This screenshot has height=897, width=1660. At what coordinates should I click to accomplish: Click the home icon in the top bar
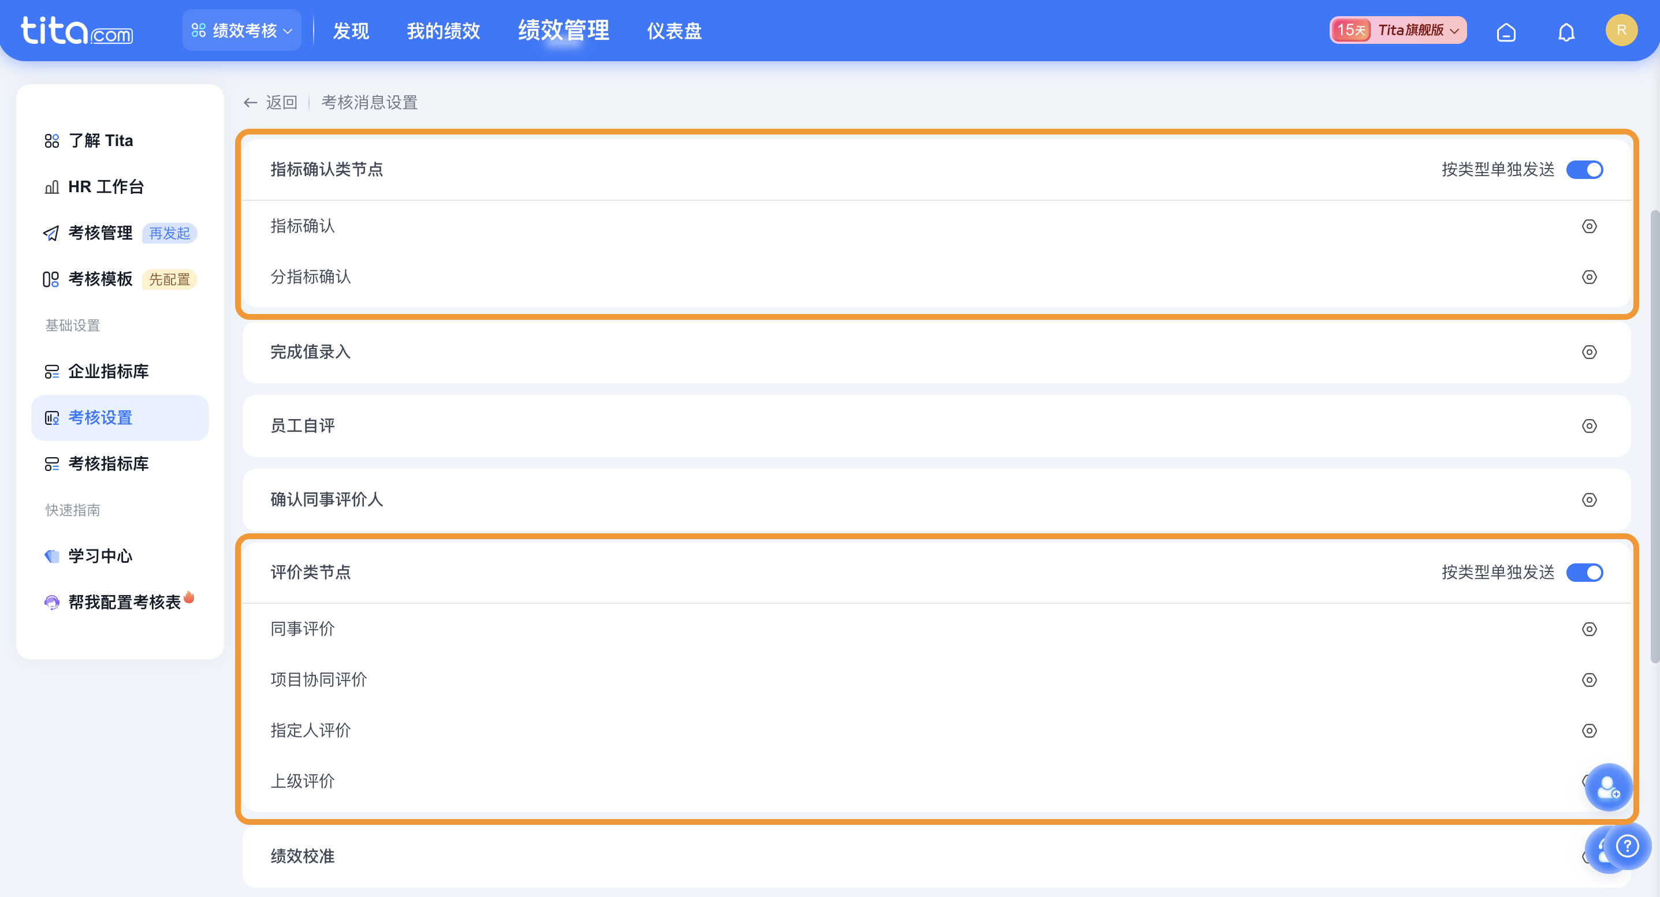(1506, 30)
